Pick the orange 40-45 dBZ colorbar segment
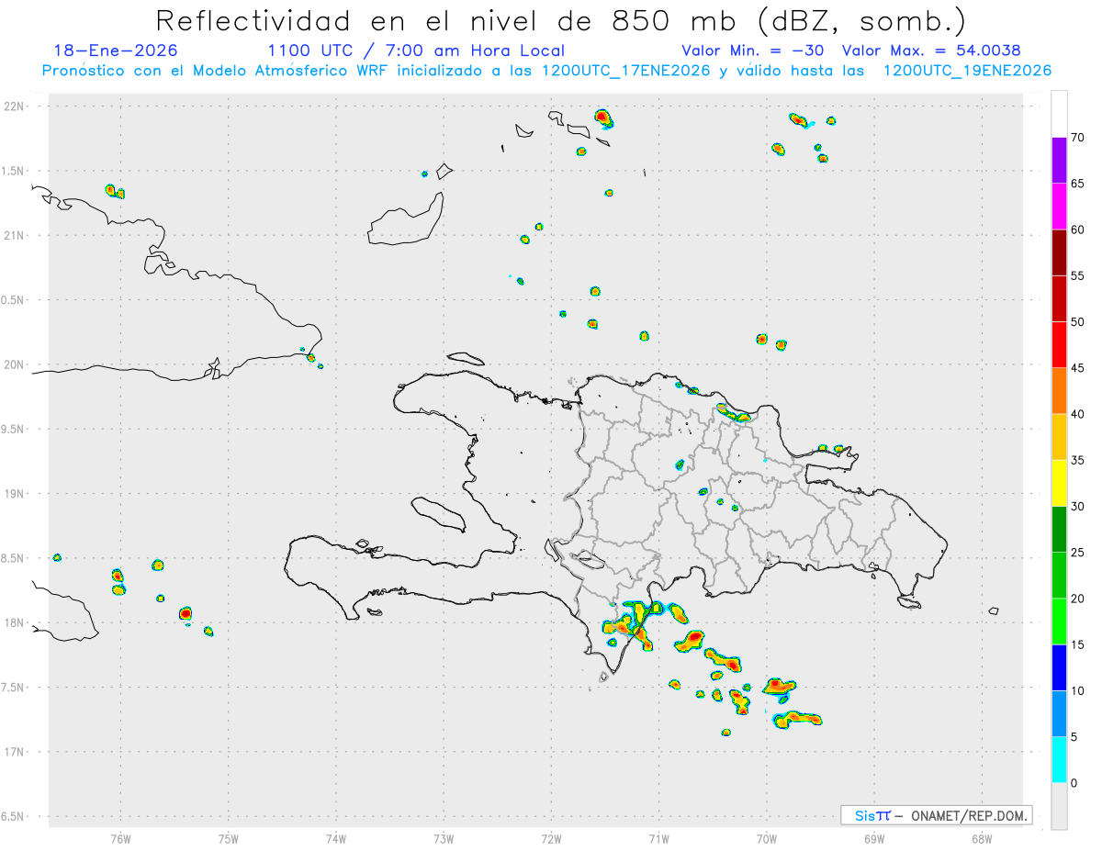 pos(1059,391)
